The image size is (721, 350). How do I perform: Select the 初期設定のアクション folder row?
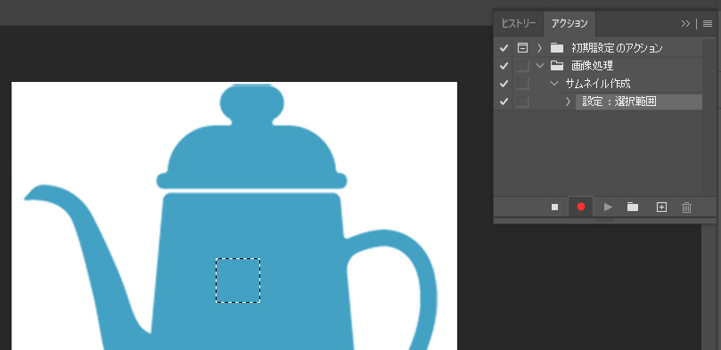617,48
